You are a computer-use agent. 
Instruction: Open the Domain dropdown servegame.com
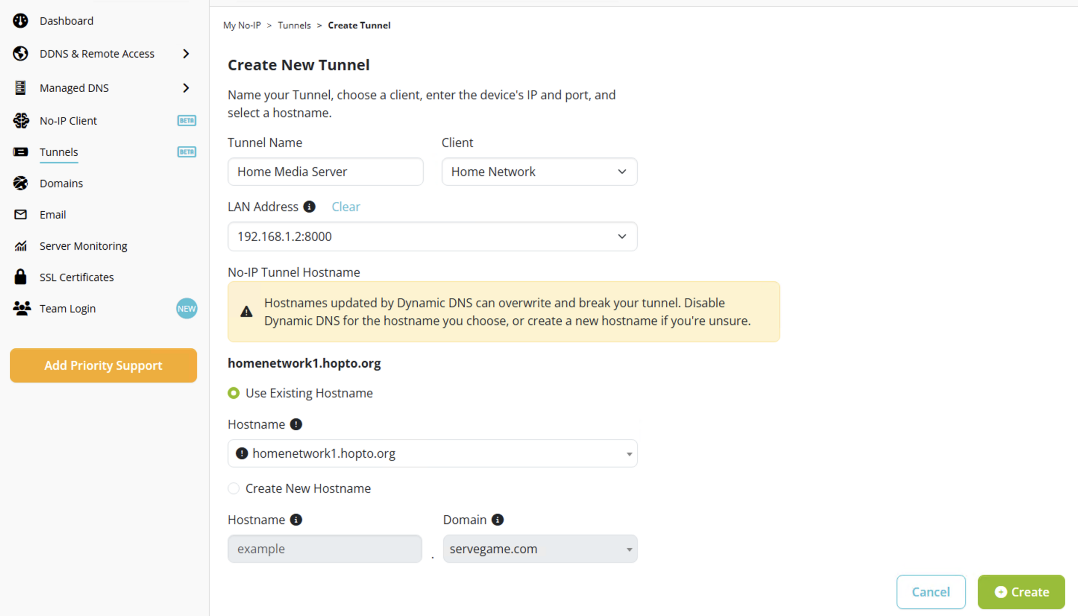pyautogui.click(x=540, y=549)
